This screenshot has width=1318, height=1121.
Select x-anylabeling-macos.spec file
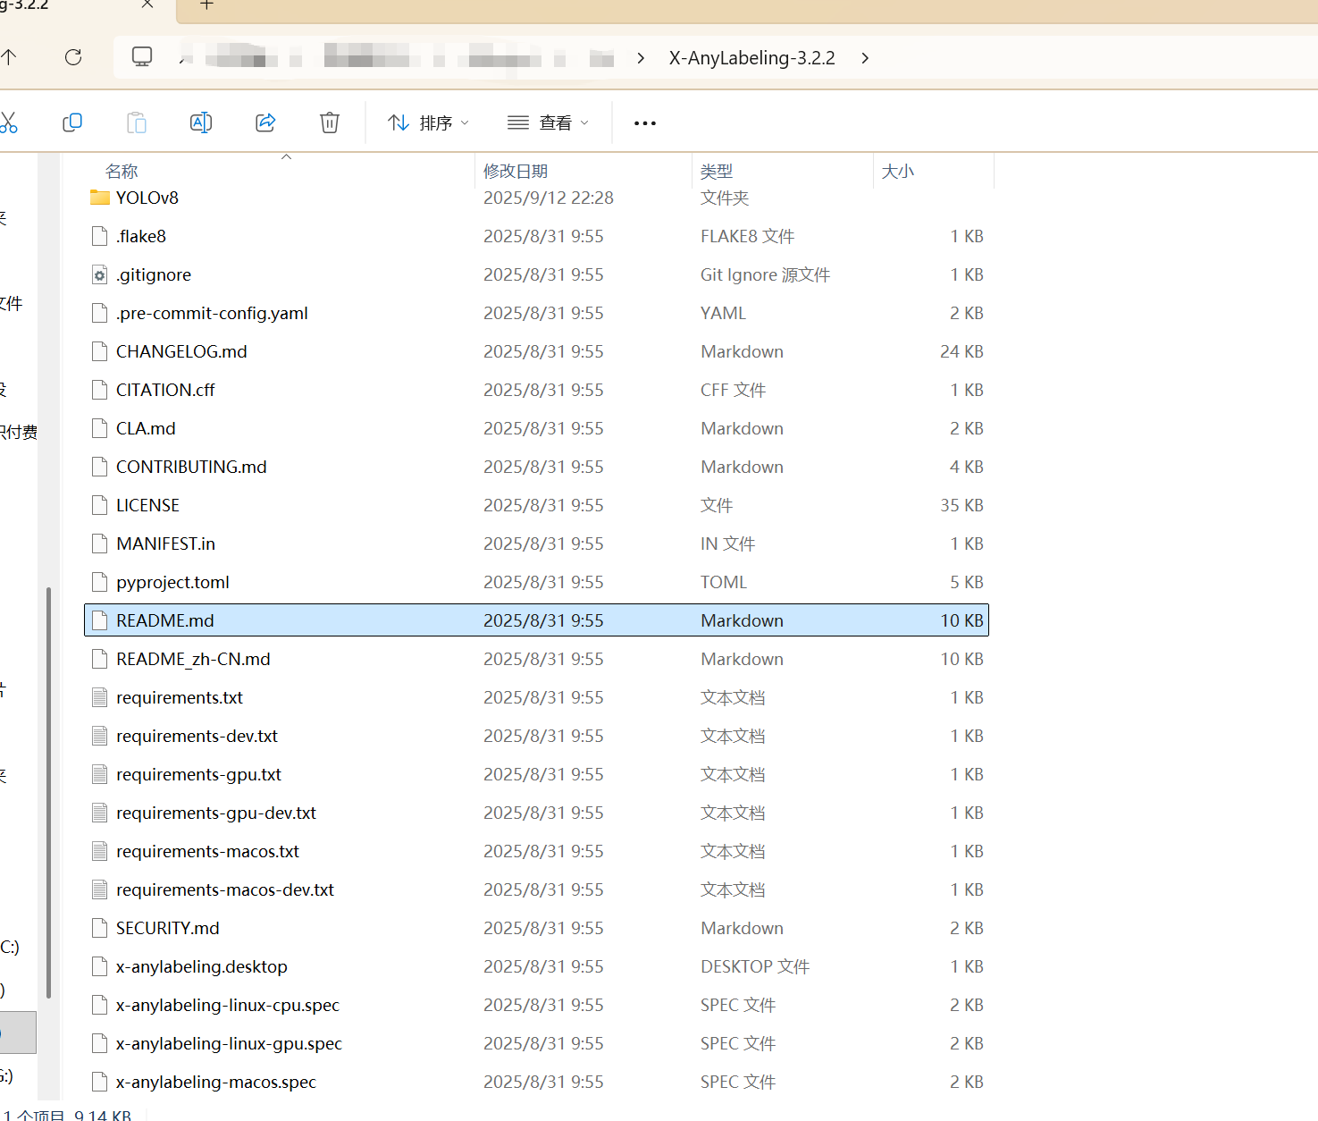[x=536, y=1082]
